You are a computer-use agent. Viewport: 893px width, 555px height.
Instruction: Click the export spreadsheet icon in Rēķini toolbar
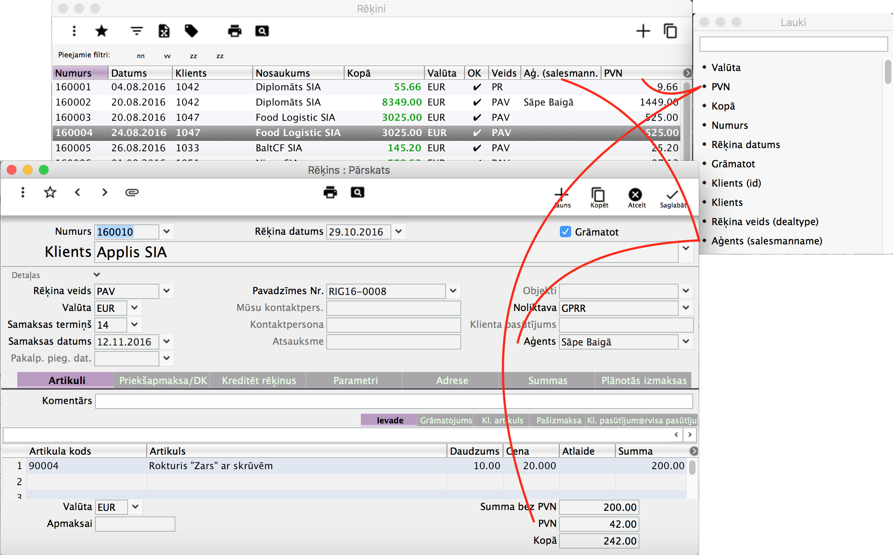164,31
